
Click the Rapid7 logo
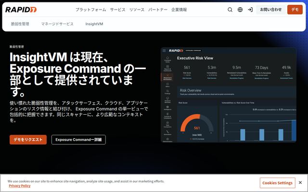pyautogui.click(x=21, y=10)
